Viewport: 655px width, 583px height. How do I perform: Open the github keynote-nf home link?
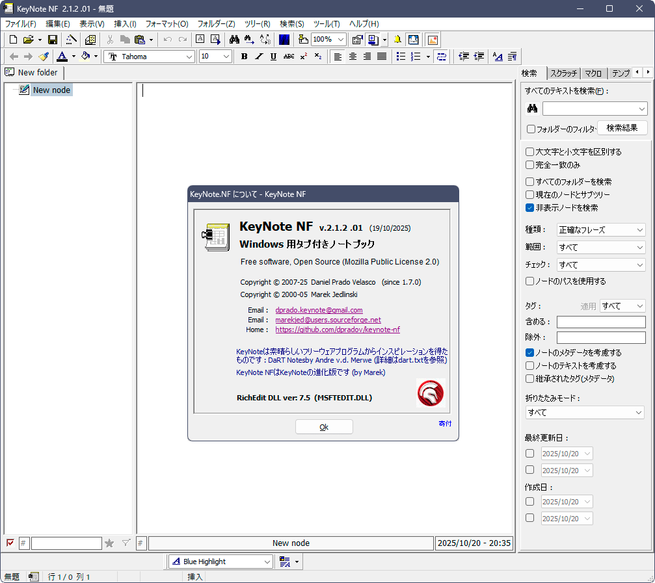[x=338, y=330]
